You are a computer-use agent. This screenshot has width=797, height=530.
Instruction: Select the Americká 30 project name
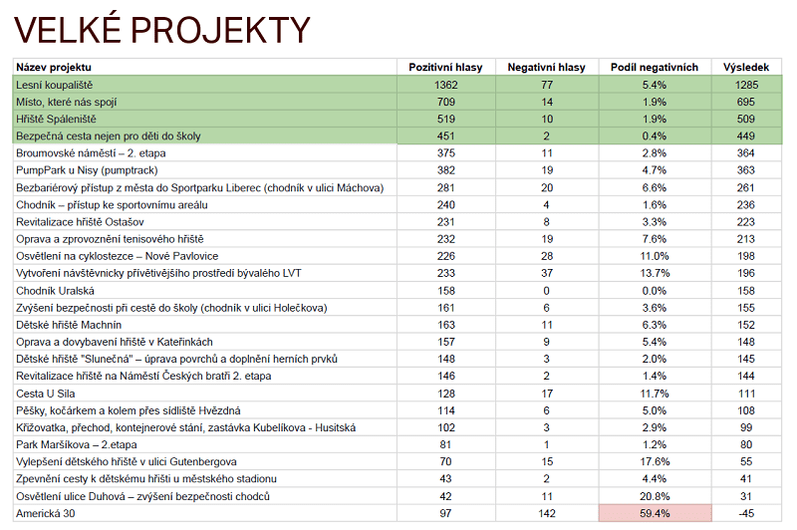46,513
